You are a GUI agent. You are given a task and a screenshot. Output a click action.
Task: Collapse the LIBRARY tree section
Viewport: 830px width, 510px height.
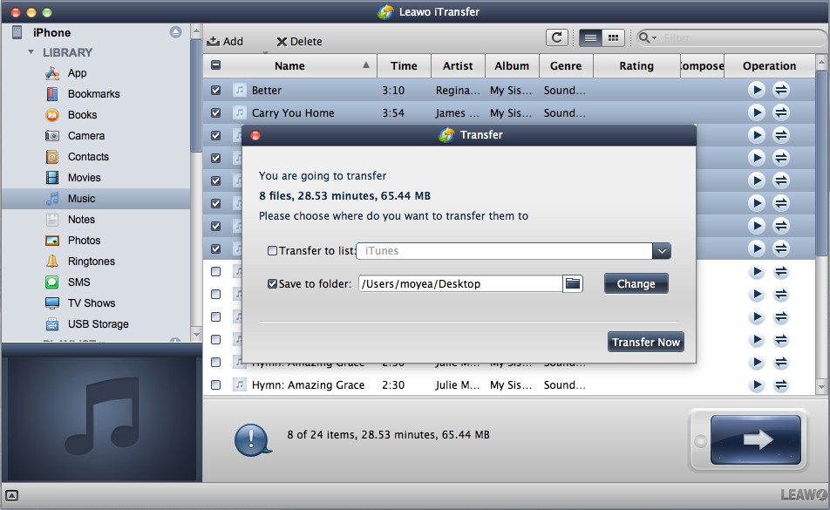click(x=31, y=52)
